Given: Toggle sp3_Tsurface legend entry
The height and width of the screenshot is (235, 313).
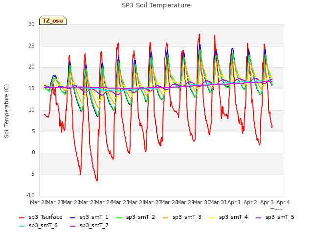Looking at the screenshot, I should click(41, 217).
